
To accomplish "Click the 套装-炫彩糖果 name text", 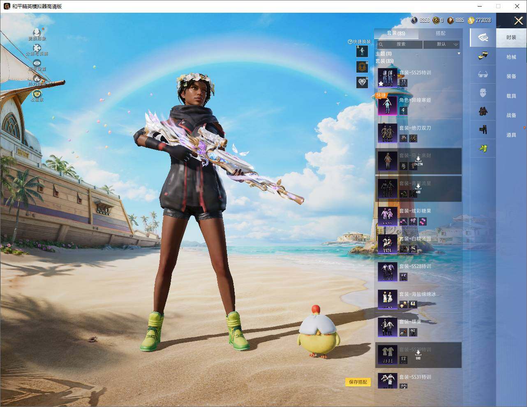I will [x=415, y=211].
